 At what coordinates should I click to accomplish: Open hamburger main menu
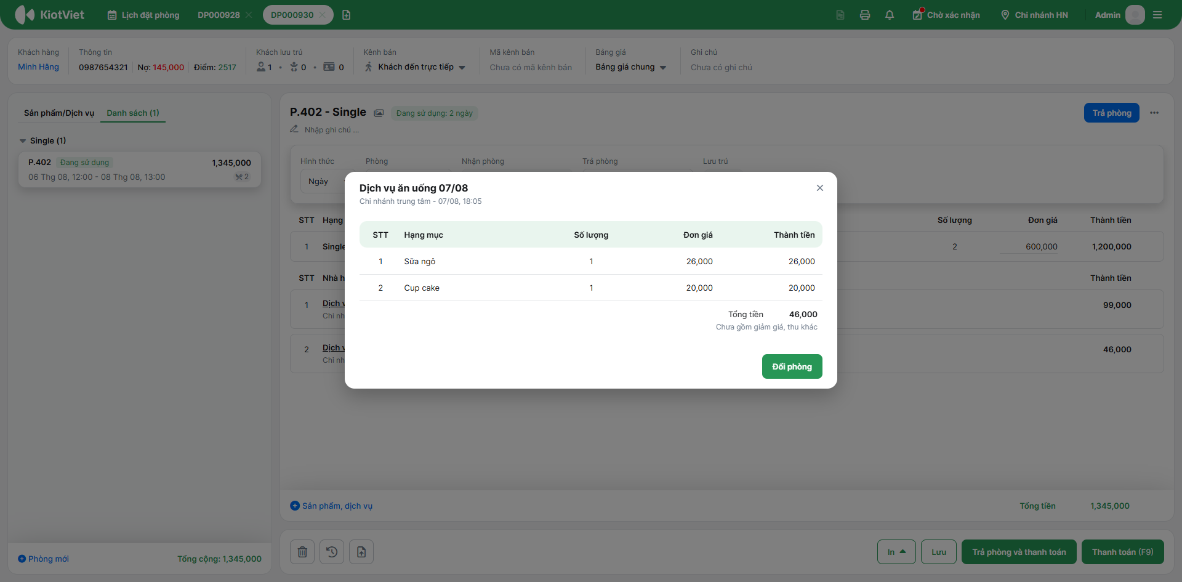[x=1157, y=15]
